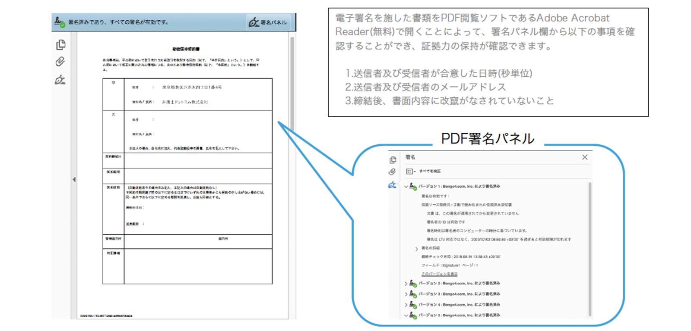Collapse the left pane with the small arrow handle
Viewport: 691px width, 331px height.
click(x=74, y=179)
